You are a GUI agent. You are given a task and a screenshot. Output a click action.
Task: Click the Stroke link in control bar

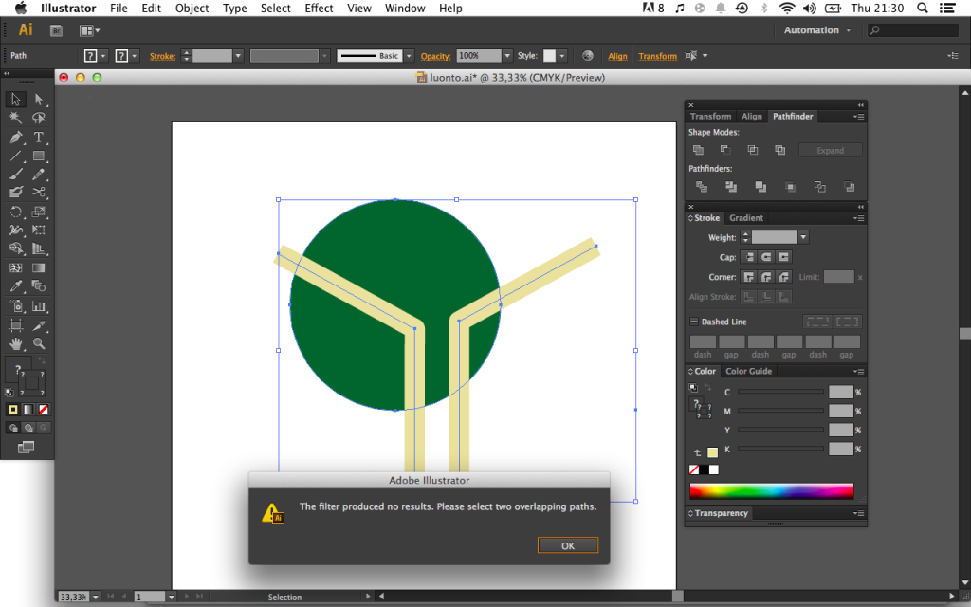click(162, 56)
